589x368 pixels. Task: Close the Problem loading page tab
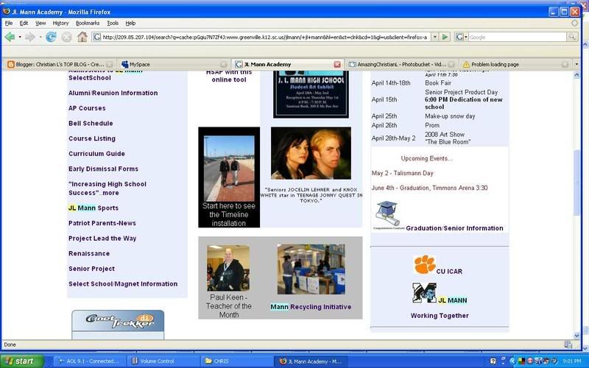coord(565,65)
